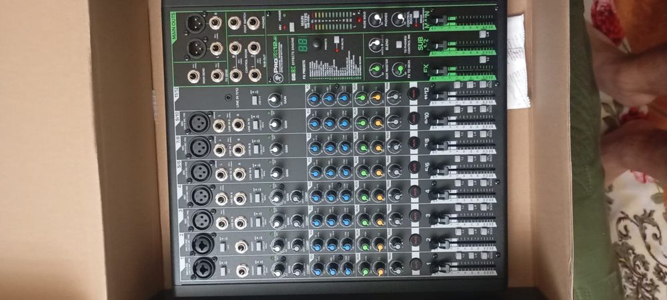Select the Comp knob on channel 3
Viewport: 667px width, 300px height.
(297, 220)
